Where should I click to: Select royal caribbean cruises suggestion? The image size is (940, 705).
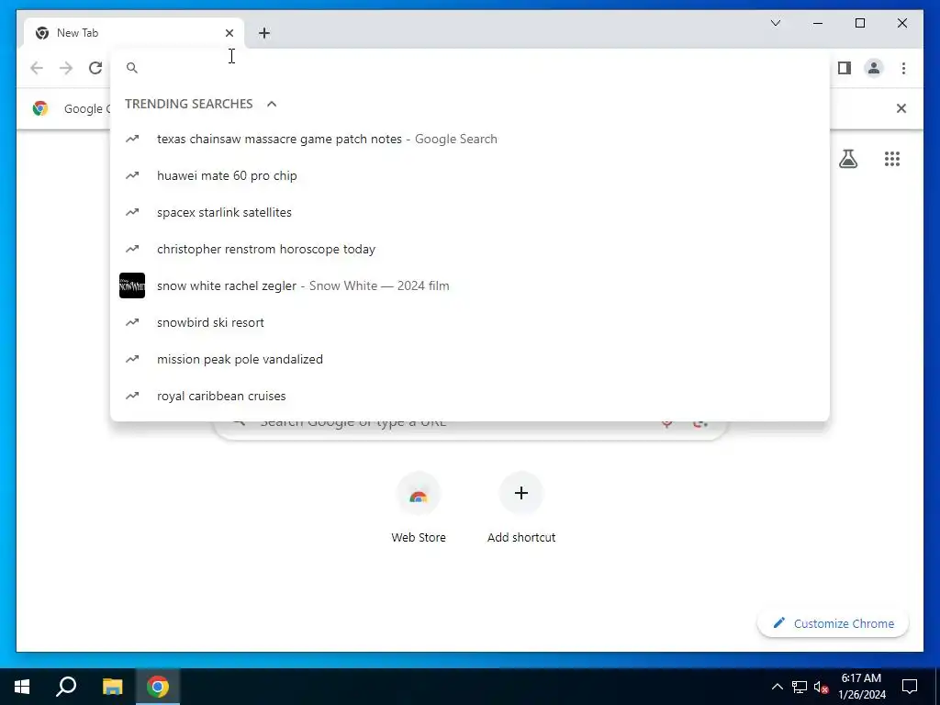point(470,396)
